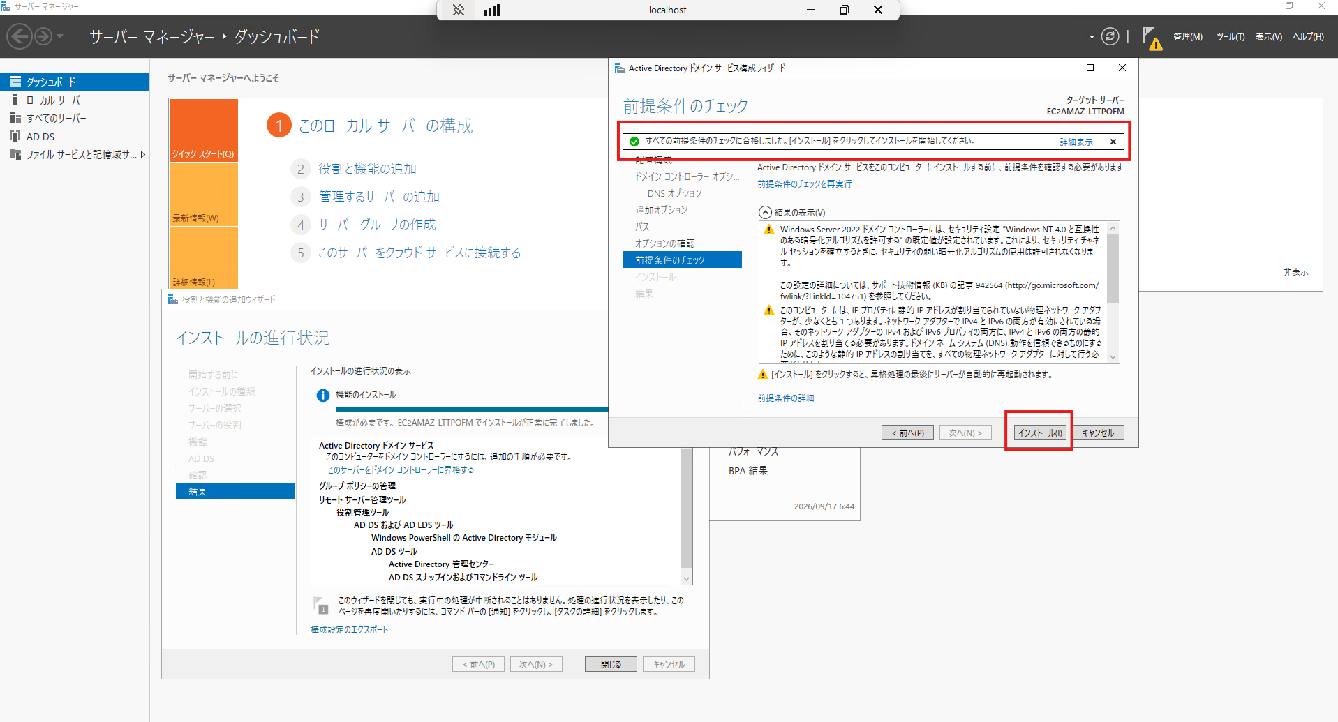Click 非表示 on the welcome panel
This screenshot has height=722, width=1338.
pyautogui.click(x=1295, y=272)
